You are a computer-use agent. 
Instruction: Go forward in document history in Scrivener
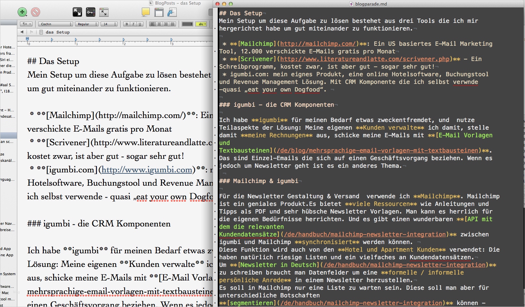click(32, 32)
